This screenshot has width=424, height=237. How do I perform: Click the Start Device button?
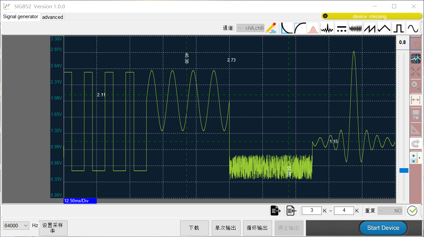(383, 228)
